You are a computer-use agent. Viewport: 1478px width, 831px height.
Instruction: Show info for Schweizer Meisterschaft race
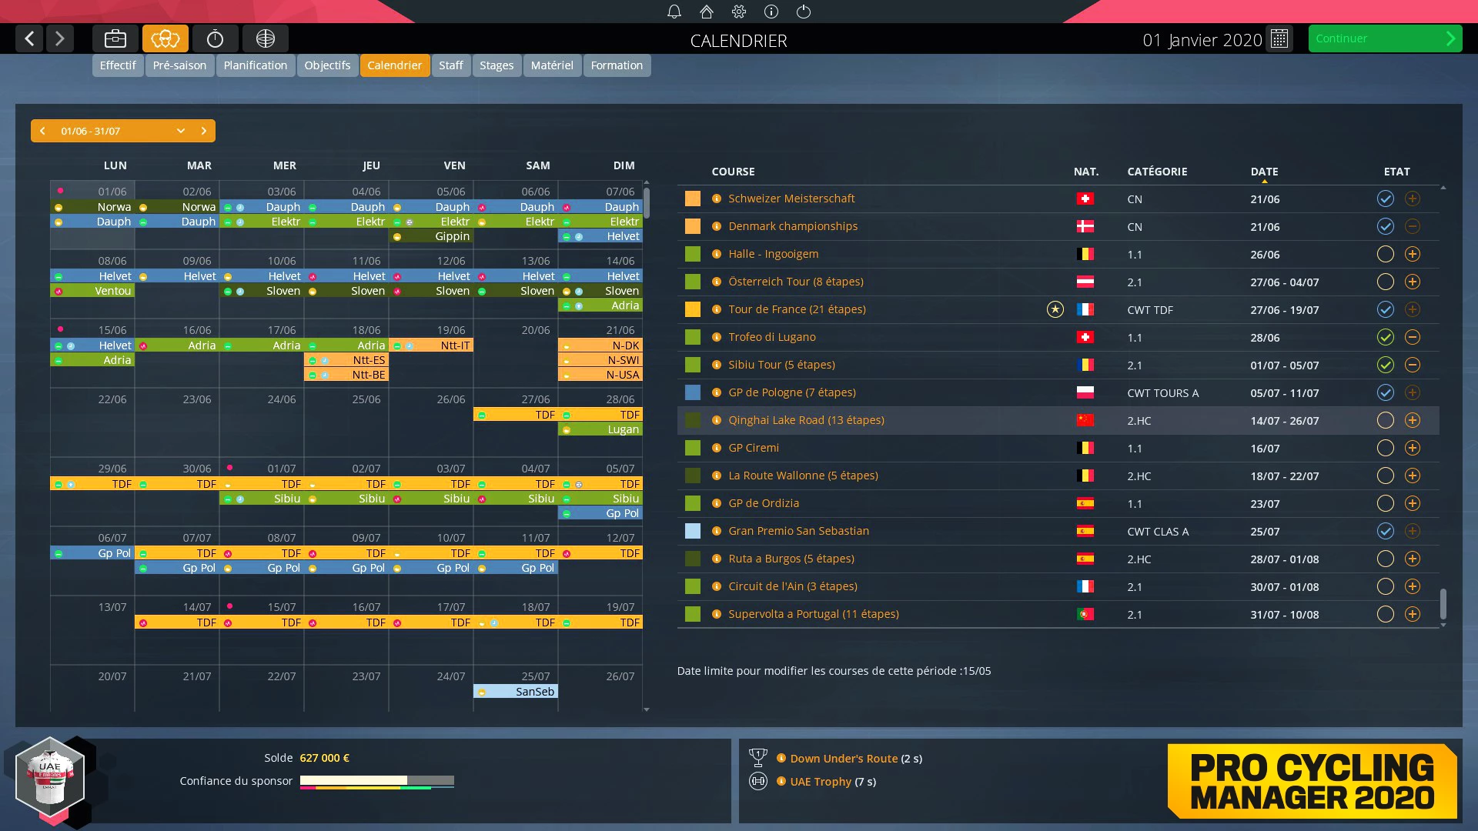pyautogui.click(x=717, y=199)
